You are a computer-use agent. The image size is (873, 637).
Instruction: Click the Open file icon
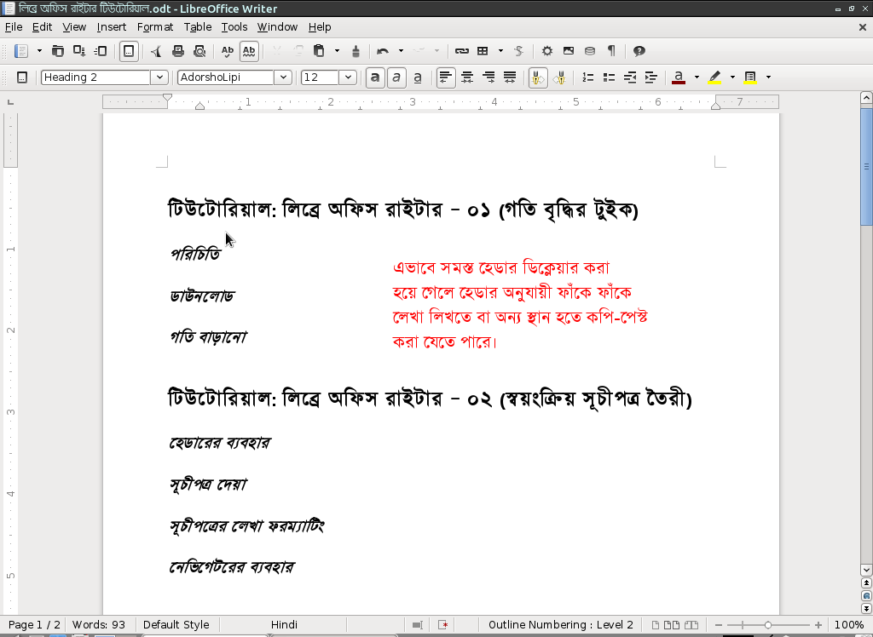(57, 51)
